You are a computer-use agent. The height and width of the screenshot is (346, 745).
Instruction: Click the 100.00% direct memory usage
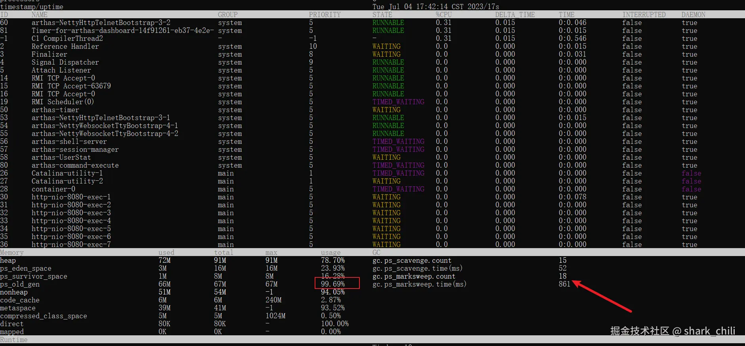[x=335, y=324]
